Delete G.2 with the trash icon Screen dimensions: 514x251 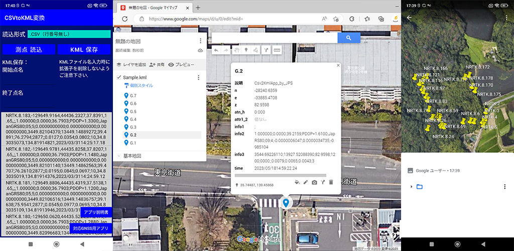point(331,182)
